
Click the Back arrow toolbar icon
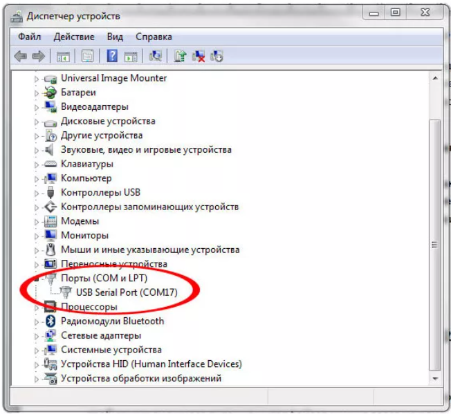pyautogui.click(x=21, y=56)
